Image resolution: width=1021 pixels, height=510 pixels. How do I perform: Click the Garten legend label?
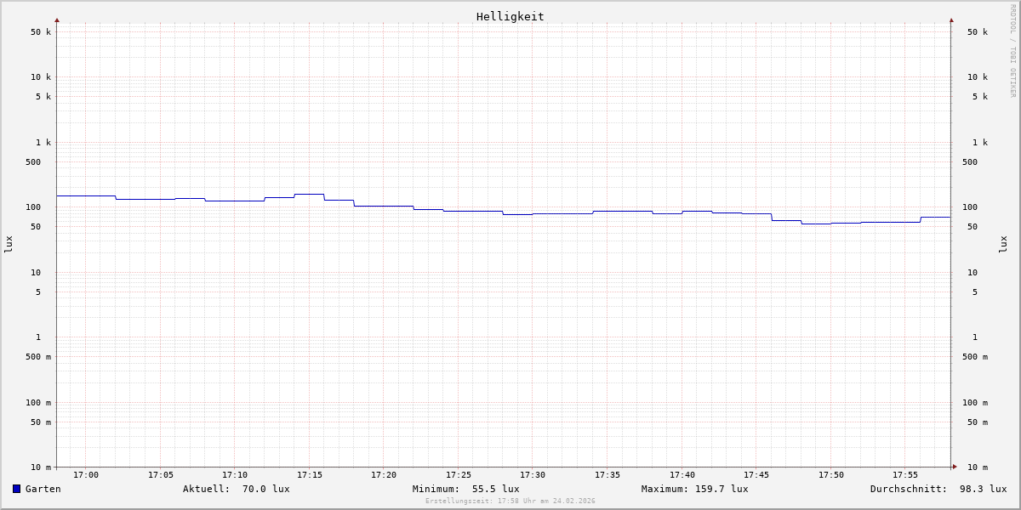click(x=43, y=489)
